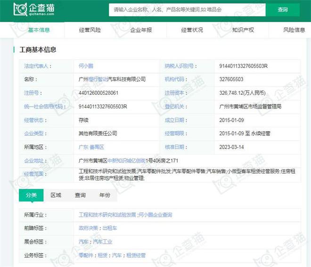Click the 企业地址 label
This screenshot has width=311, height=267.
point(34,160)
